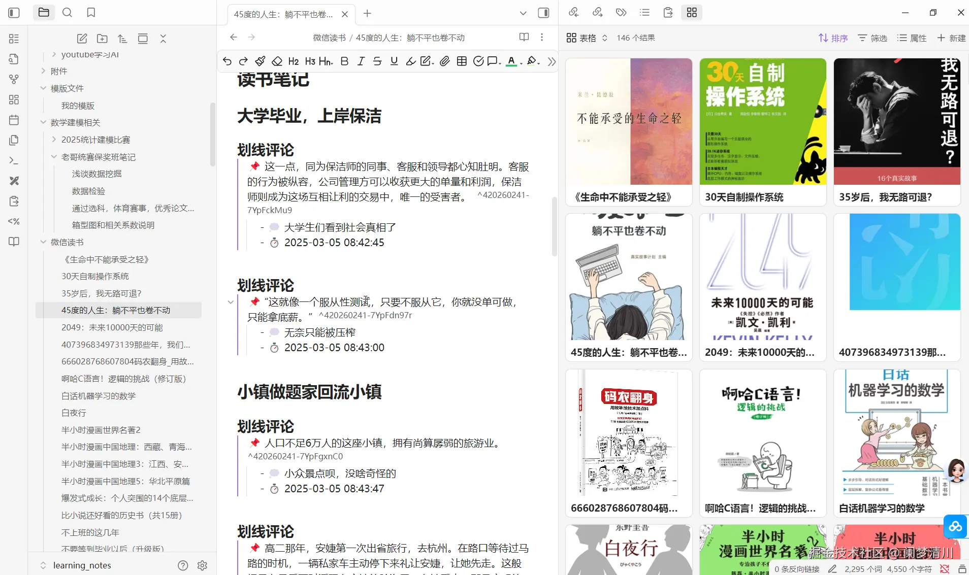Show the 0 条反向链接 backlinks status

(x=797, y=569)
